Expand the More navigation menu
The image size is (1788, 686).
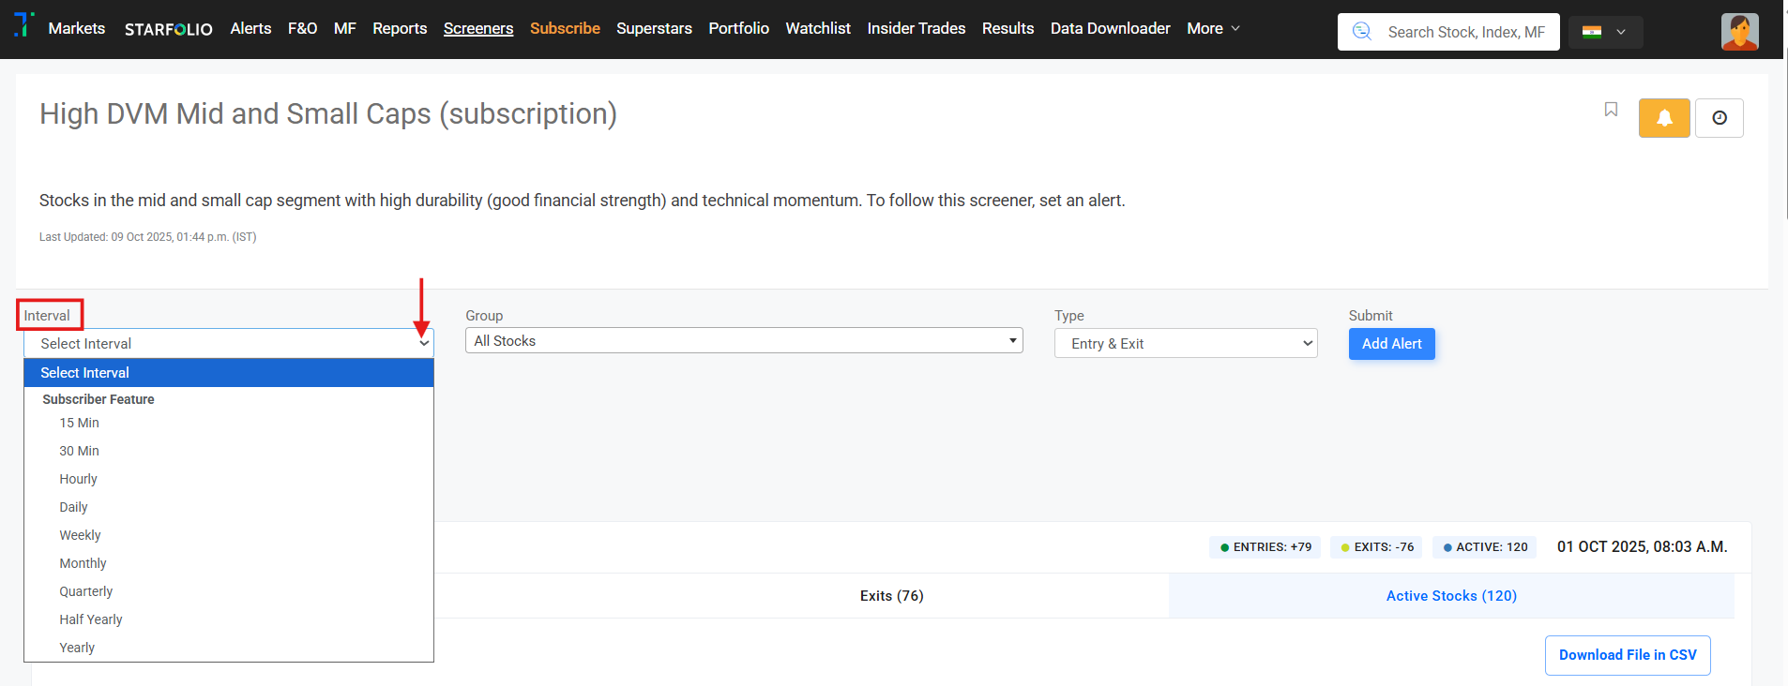1213,29
